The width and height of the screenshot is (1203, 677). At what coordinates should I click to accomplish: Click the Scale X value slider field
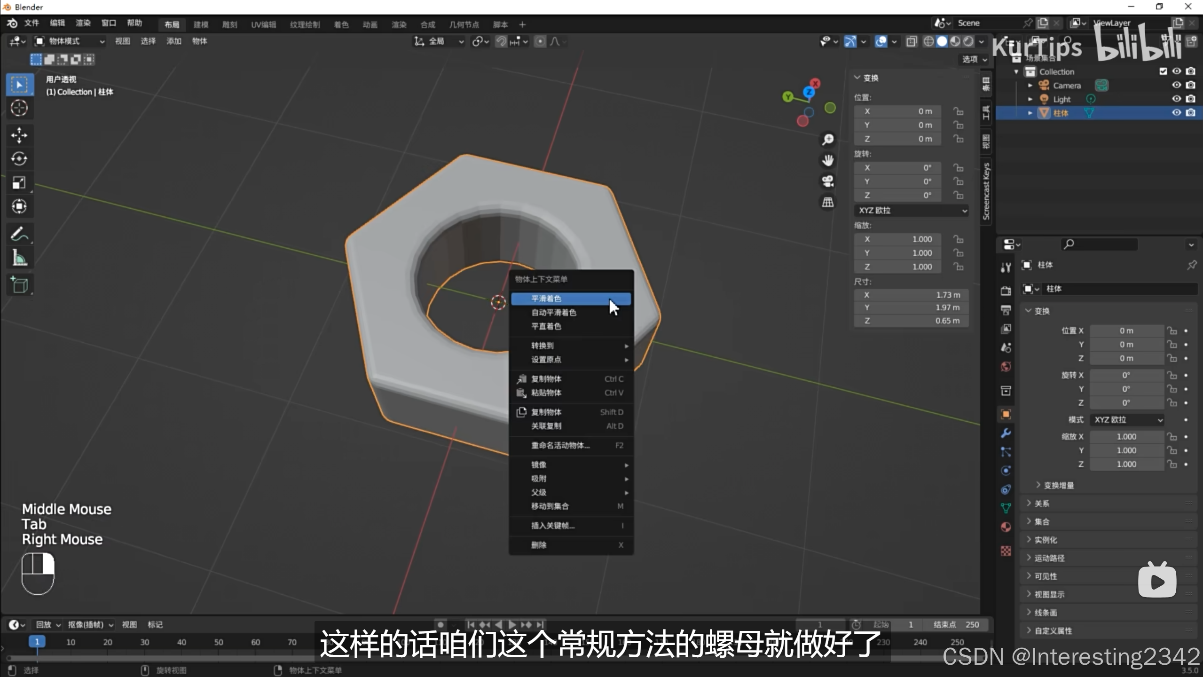pos(897,239)
